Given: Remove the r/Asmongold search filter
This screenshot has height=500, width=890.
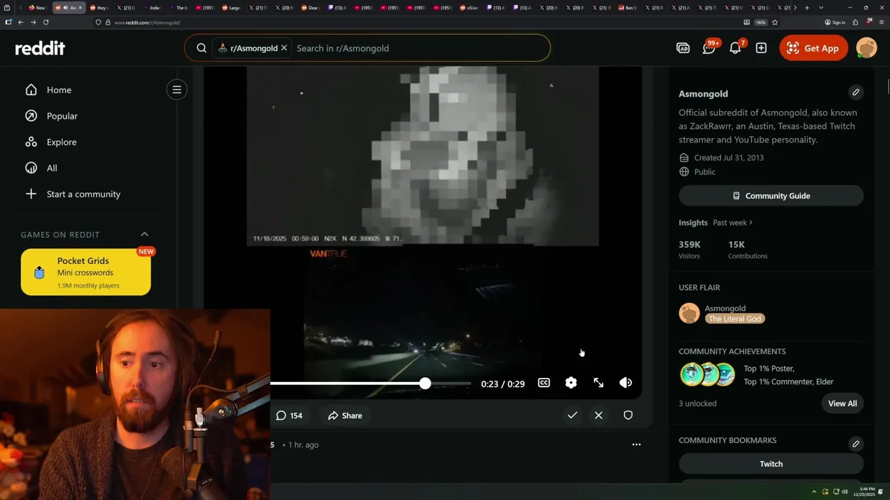Looking at the screenshot, I should coord(284,48).
